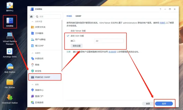The height and width of the screenshot is (110, 183).
Task: Click the 应用 apply button
Action: click(164, 104)
